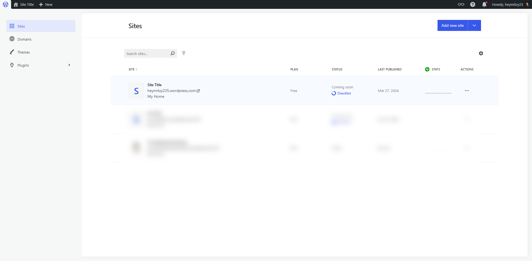
Task: Click the S site icon thumbnail
Action: coord(136,91)
